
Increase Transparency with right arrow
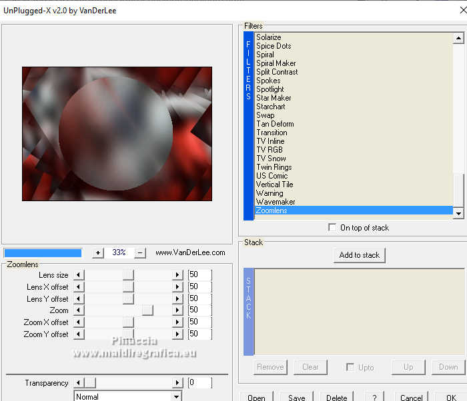[177, 382]
